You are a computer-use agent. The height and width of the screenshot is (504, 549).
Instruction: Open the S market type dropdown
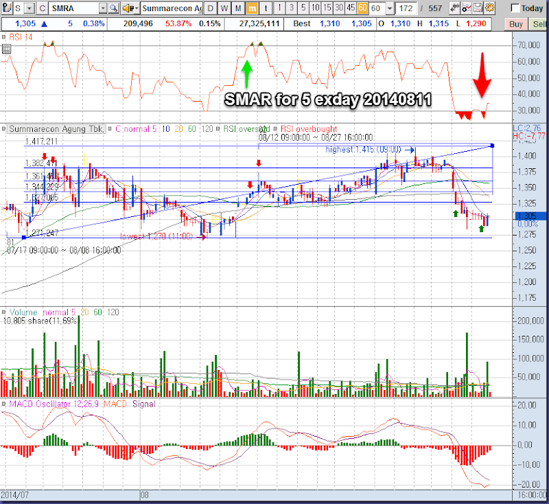30,8
